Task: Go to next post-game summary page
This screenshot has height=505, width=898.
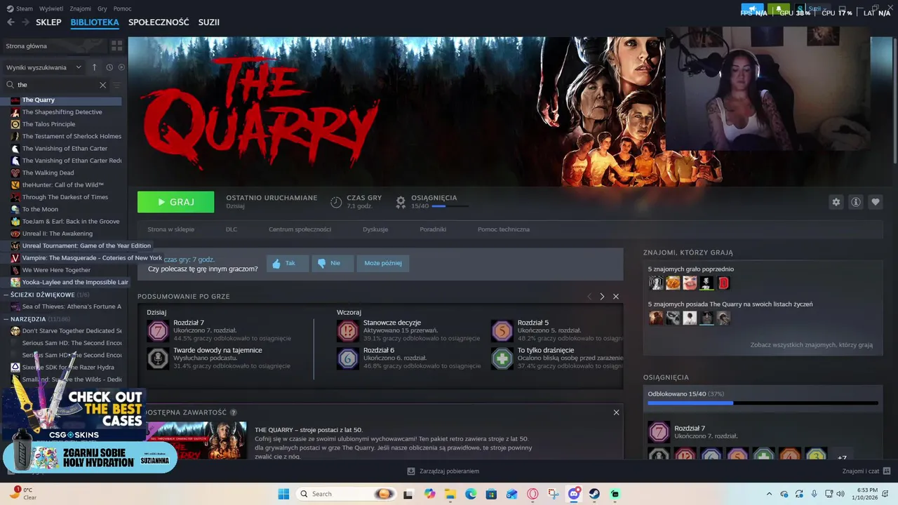Action: click(x=602, y=297)
